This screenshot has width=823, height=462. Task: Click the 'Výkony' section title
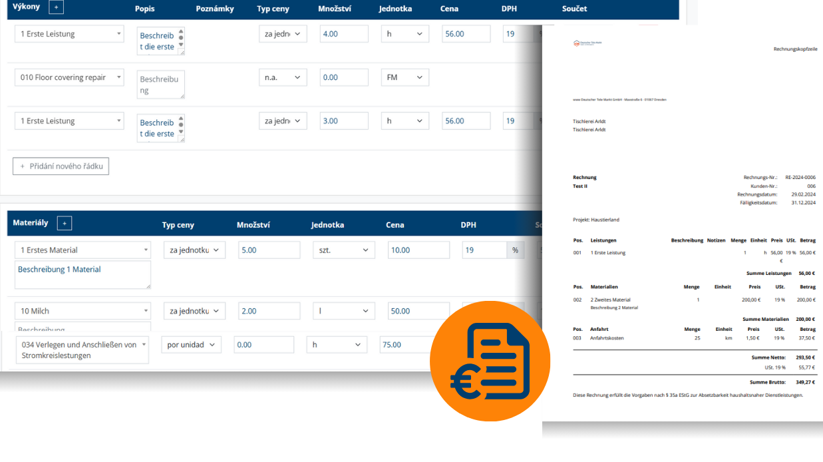coord(27,7)
